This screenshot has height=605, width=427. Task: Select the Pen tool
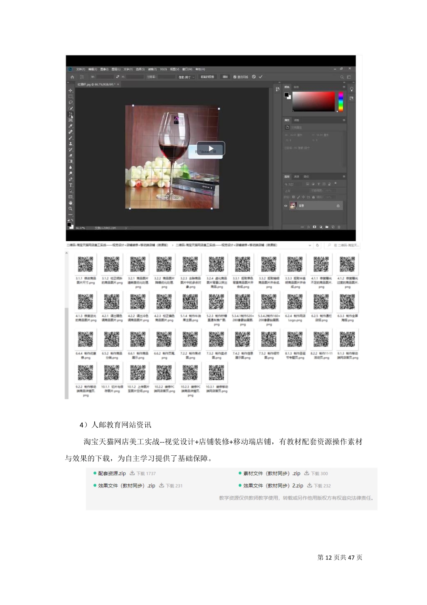(71, 179)
